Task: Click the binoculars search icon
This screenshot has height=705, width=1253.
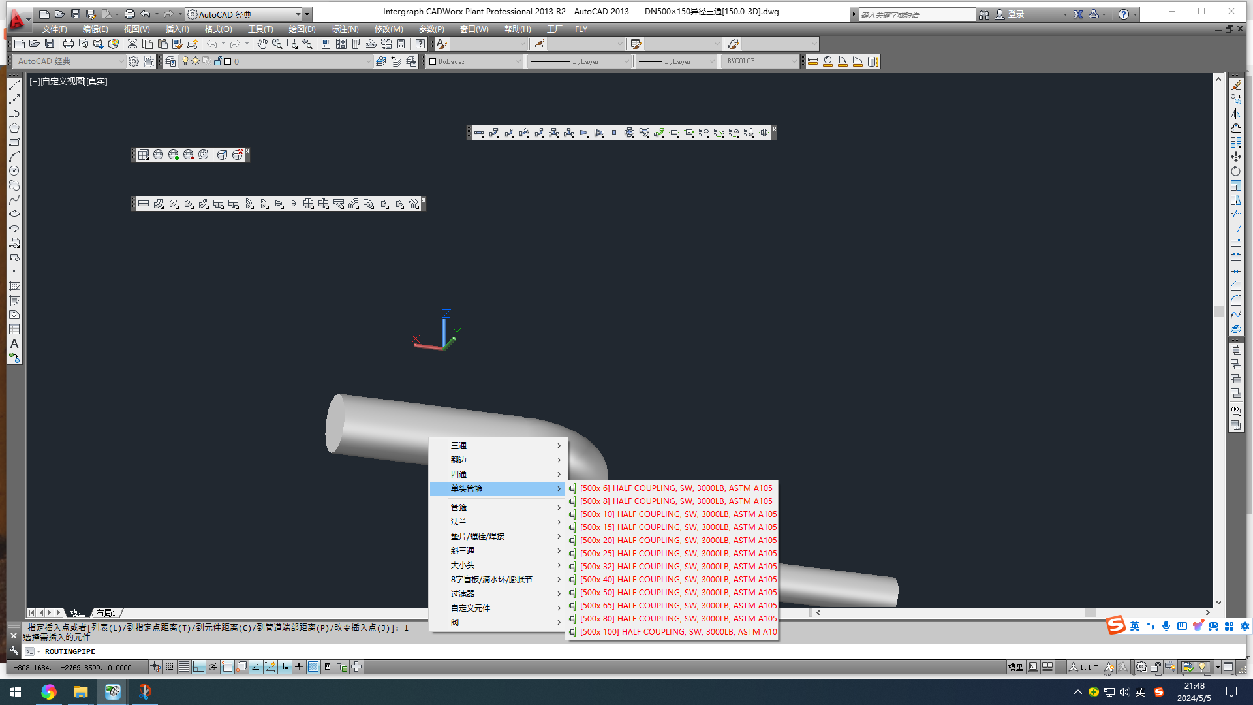Action: pos(984,14)
